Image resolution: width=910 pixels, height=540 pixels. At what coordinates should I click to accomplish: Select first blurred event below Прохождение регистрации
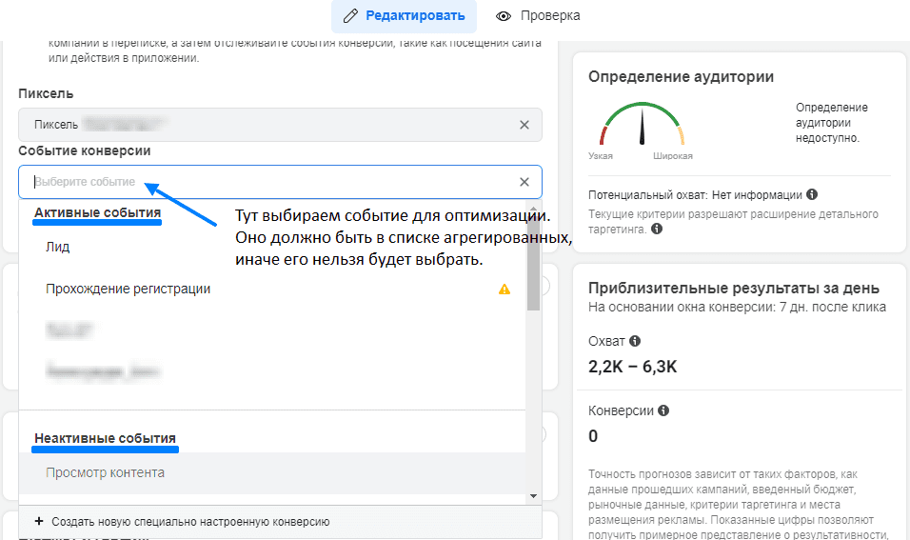pyautogui.click(x=71, y=330)
